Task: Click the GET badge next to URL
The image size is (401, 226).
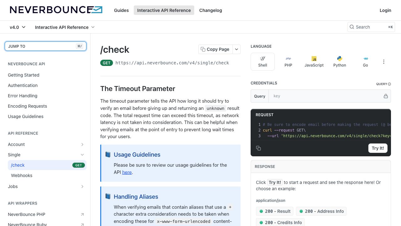Action: point(107,63)
